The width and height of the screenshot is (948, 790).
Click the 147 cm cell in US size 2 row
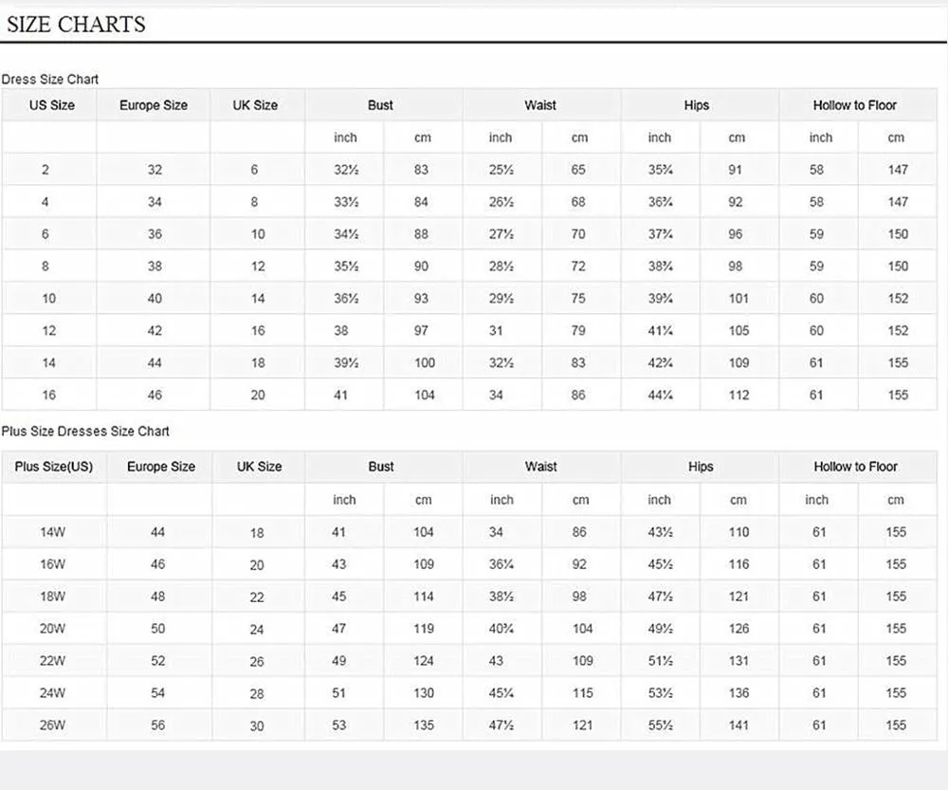click(898, 170)
